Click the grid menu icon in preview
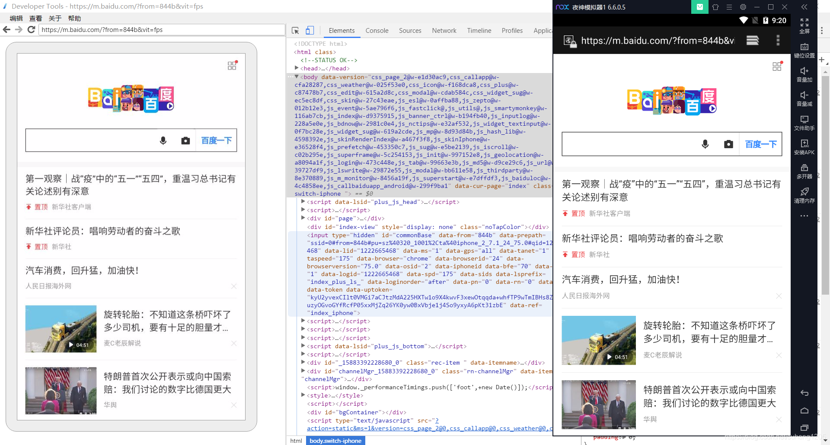 (232, 65)
